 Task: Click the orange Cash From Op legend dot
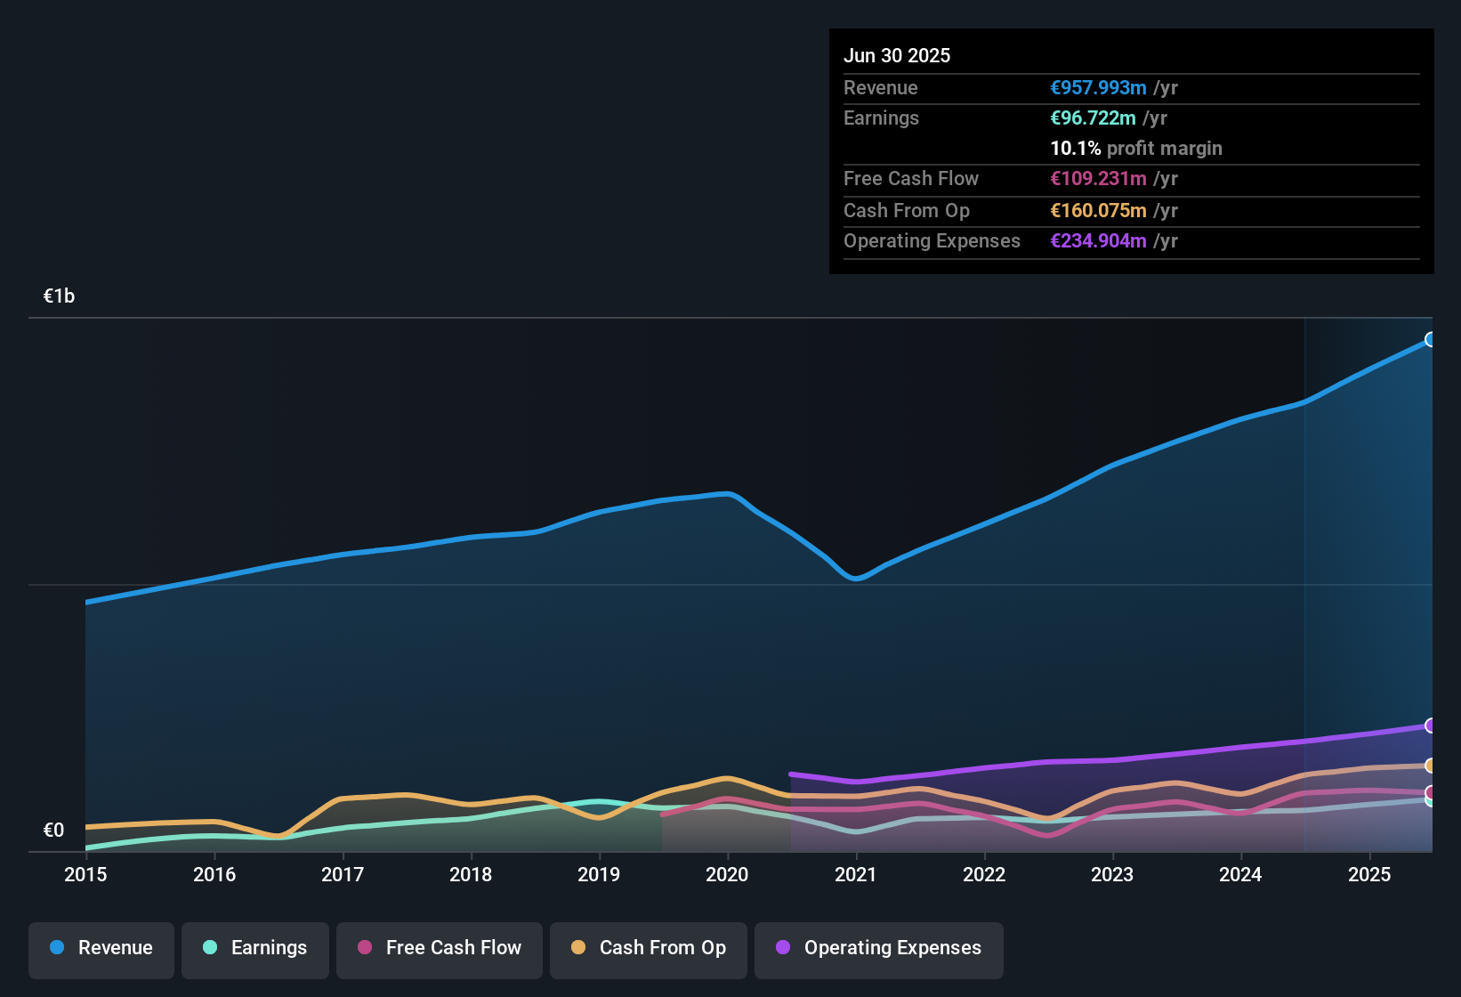578,947
